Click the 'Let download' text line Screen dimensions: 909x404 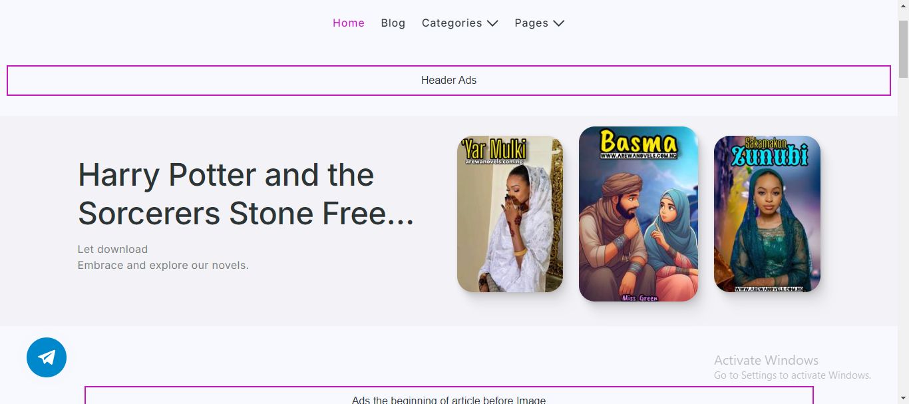pos(112,250)
